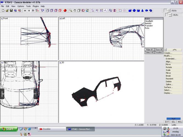Select the hand pan tool
Viewport: 183px width, 137px height.
75,11
